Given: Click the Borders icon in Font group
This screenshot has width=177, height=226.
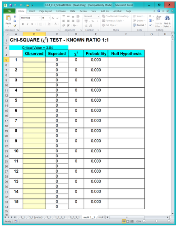Looking at the screenshot, I should (41, 24).
